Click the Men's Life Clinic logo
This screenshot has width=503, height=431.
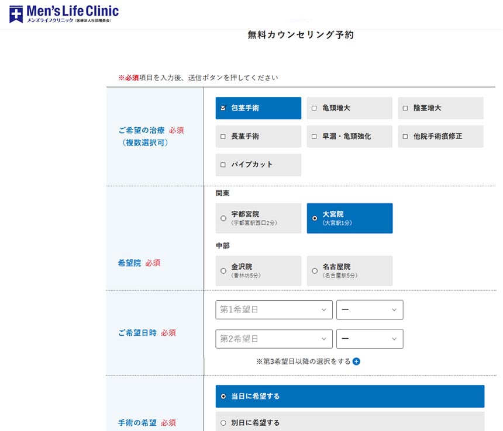click(64, 13)
